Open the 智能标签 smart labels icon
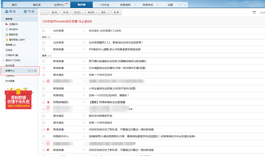Image resolution: width=265 pixels, height=156 pixels. (7, 35)
